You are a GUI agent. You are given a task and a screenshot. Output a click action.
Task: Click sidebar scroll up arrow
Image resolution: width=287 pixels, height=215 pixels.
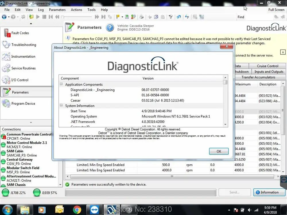pyautogui.click(x=31, y=24)
